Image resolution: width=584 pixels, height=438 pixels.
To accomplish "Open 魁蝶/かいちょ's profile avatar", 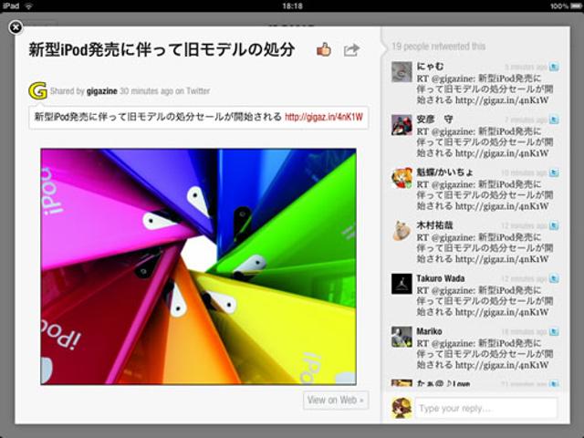I will coord(401,178).
